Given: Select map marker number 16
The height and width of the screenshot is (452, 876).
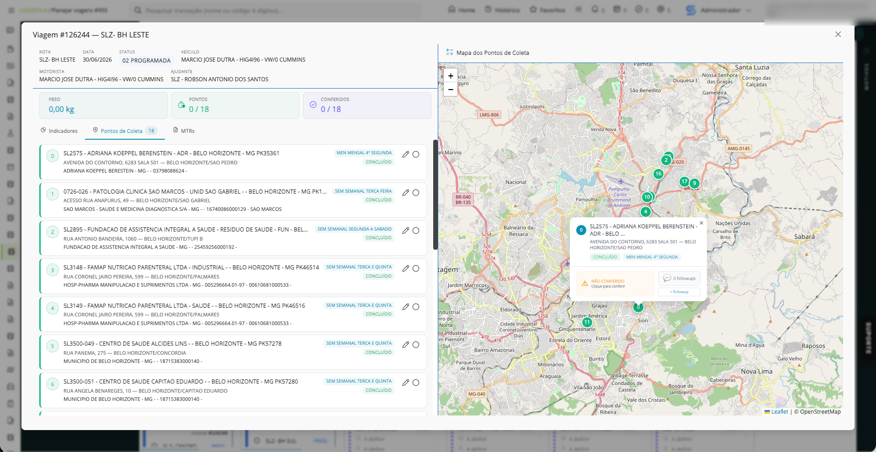Looking at the screenshot, I should (x=658, y=173).
